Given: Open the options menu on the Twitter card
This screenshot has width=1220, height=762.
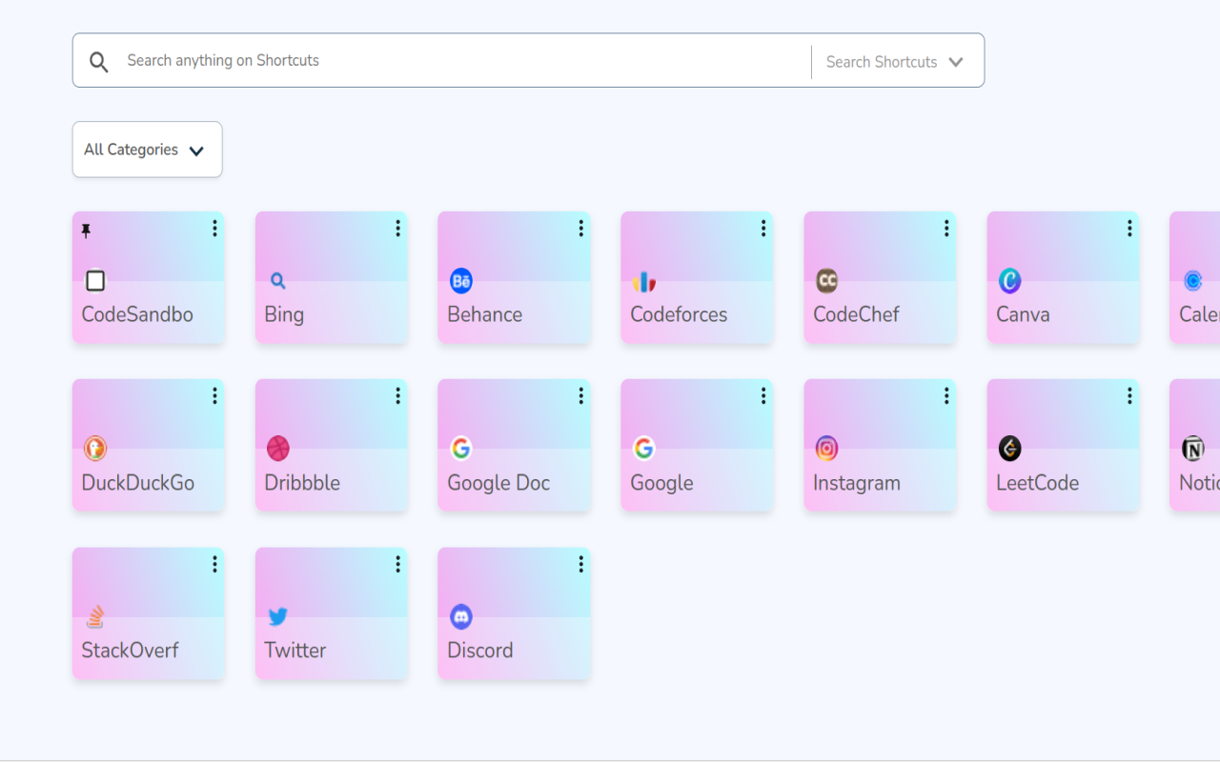Looking at the screenshot, I should coord(397,563).
